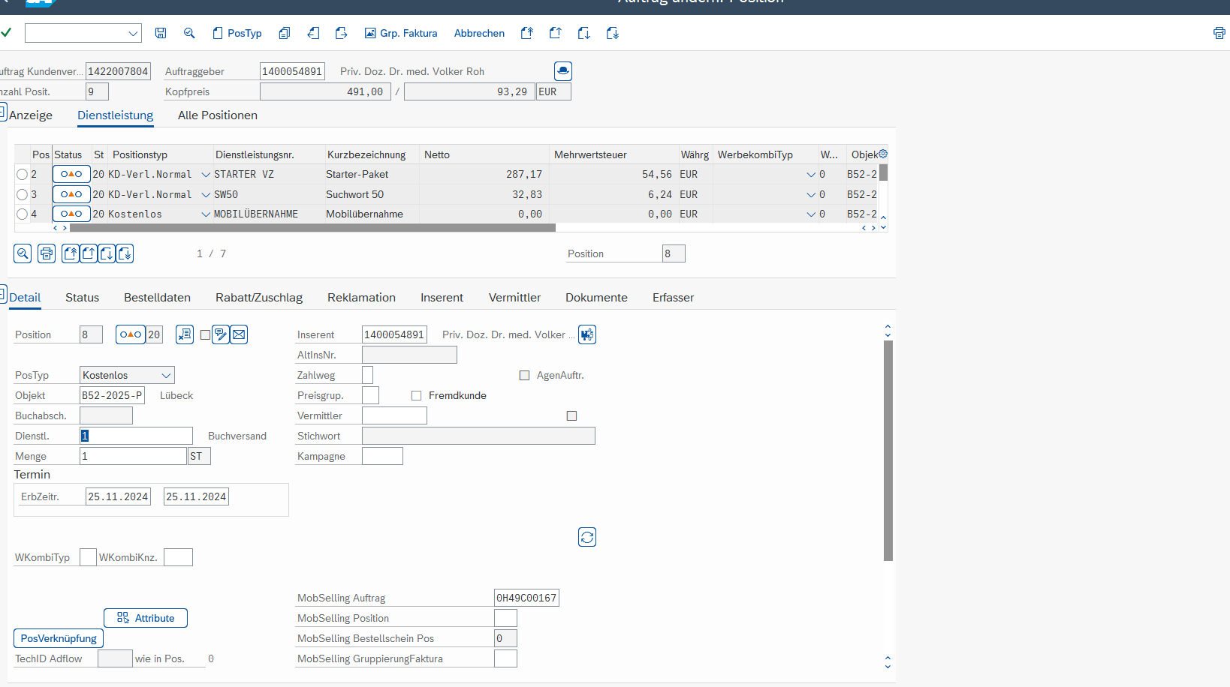This screenshot has height=687, width=1230.
Task: Click the edit-note pencil icon in Detail
Action: [x=221, y=334]
